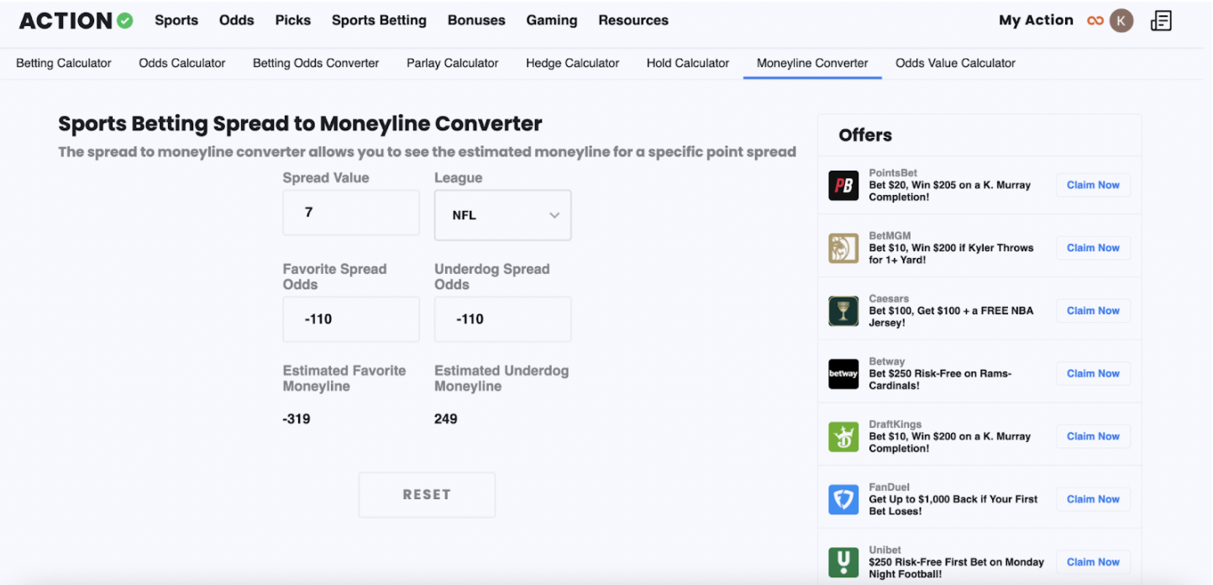Click the PointsBet logo icon

tap(843, 186)
